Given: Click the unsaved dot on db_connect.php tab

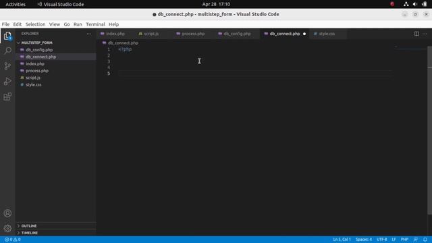Looking at the screenshot, I should 304,34.
